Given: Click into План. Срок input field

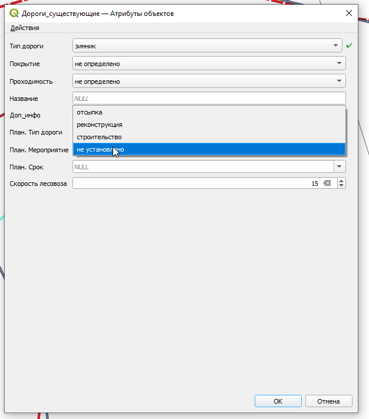Looking at the screenshot, I should (x=203, y=166).
